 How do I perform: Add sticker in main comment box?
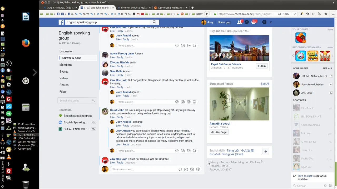tap(198, 169)
